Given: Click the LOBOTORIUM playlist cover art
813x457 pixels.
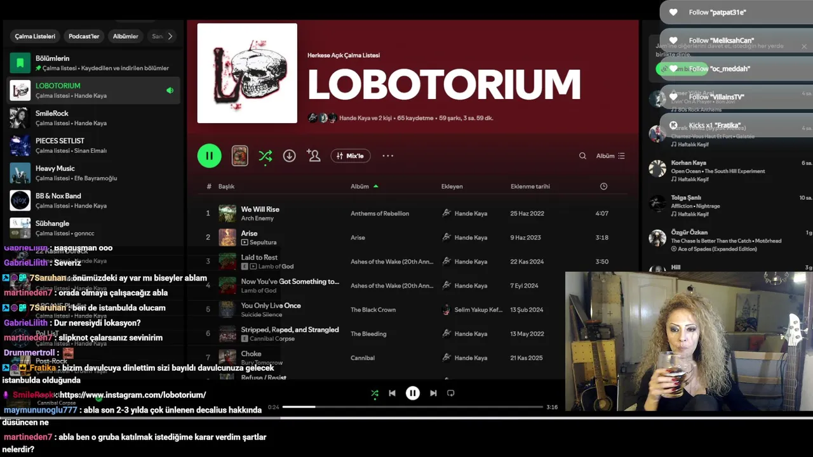Looking at the screenshot, I should (247, 73).
